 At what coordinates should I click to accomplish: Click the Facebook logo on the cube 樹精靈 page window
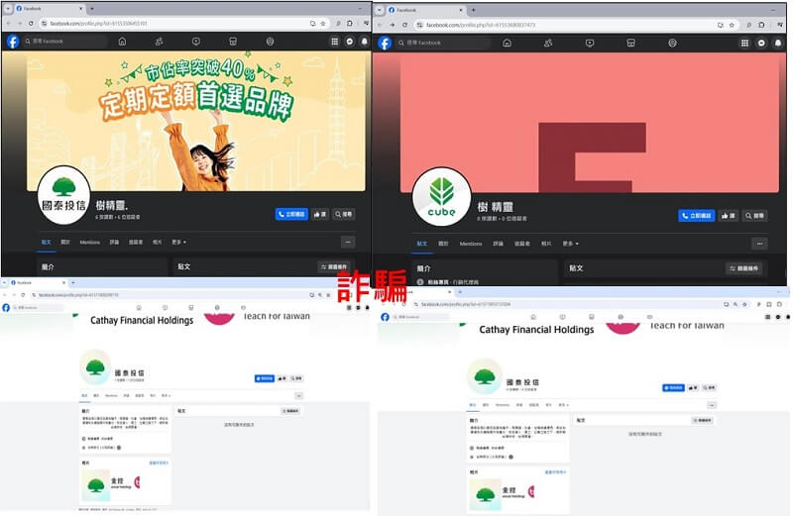pos(385,43)
